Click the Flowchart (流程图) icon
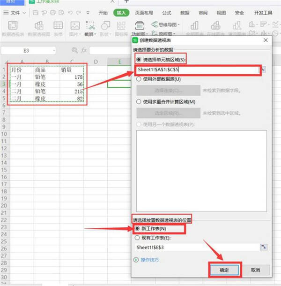Image resolution: width=281 pixels, height=286 pixels. coord(155,33)
